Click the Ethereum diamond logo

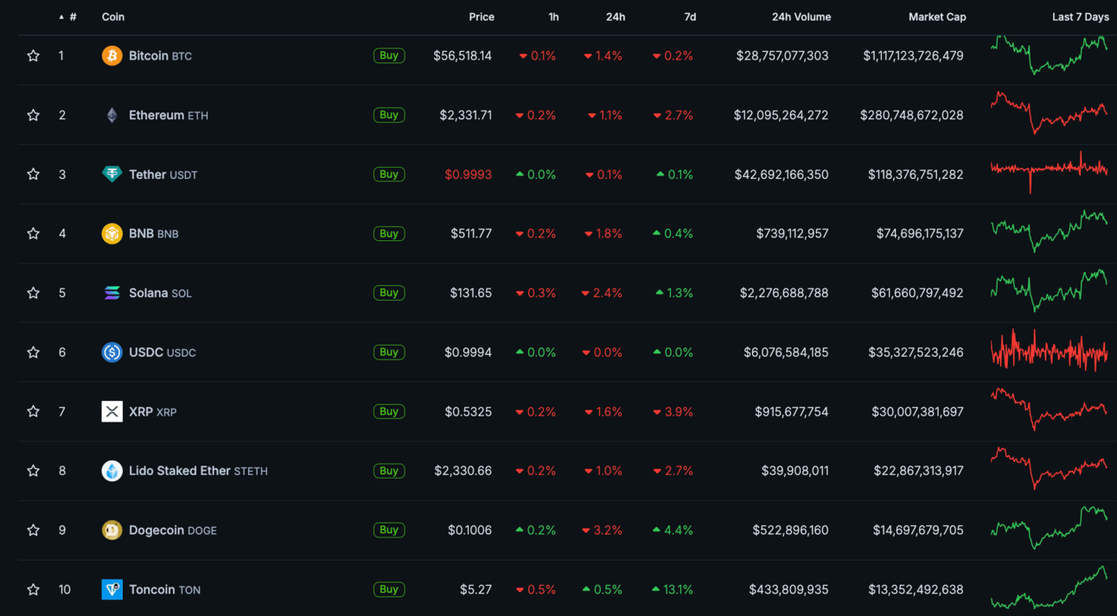click(x=112, y=115)
